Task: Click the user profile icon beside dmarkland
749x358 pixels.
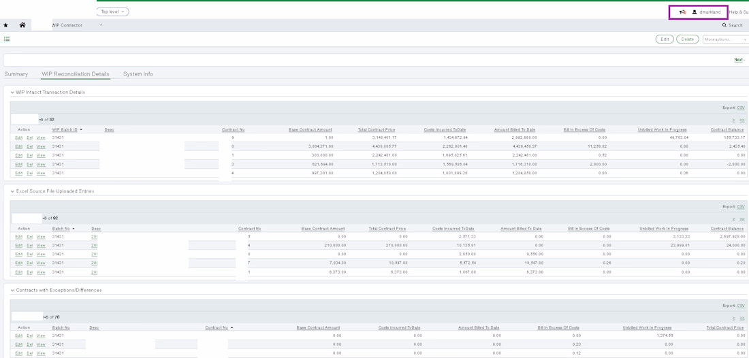Action: click(694, 12)
